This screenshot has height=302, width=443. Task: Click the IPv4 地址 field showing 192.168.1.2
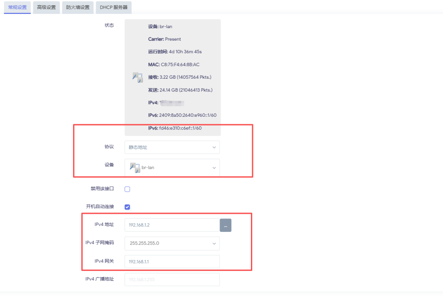[172, 225]
